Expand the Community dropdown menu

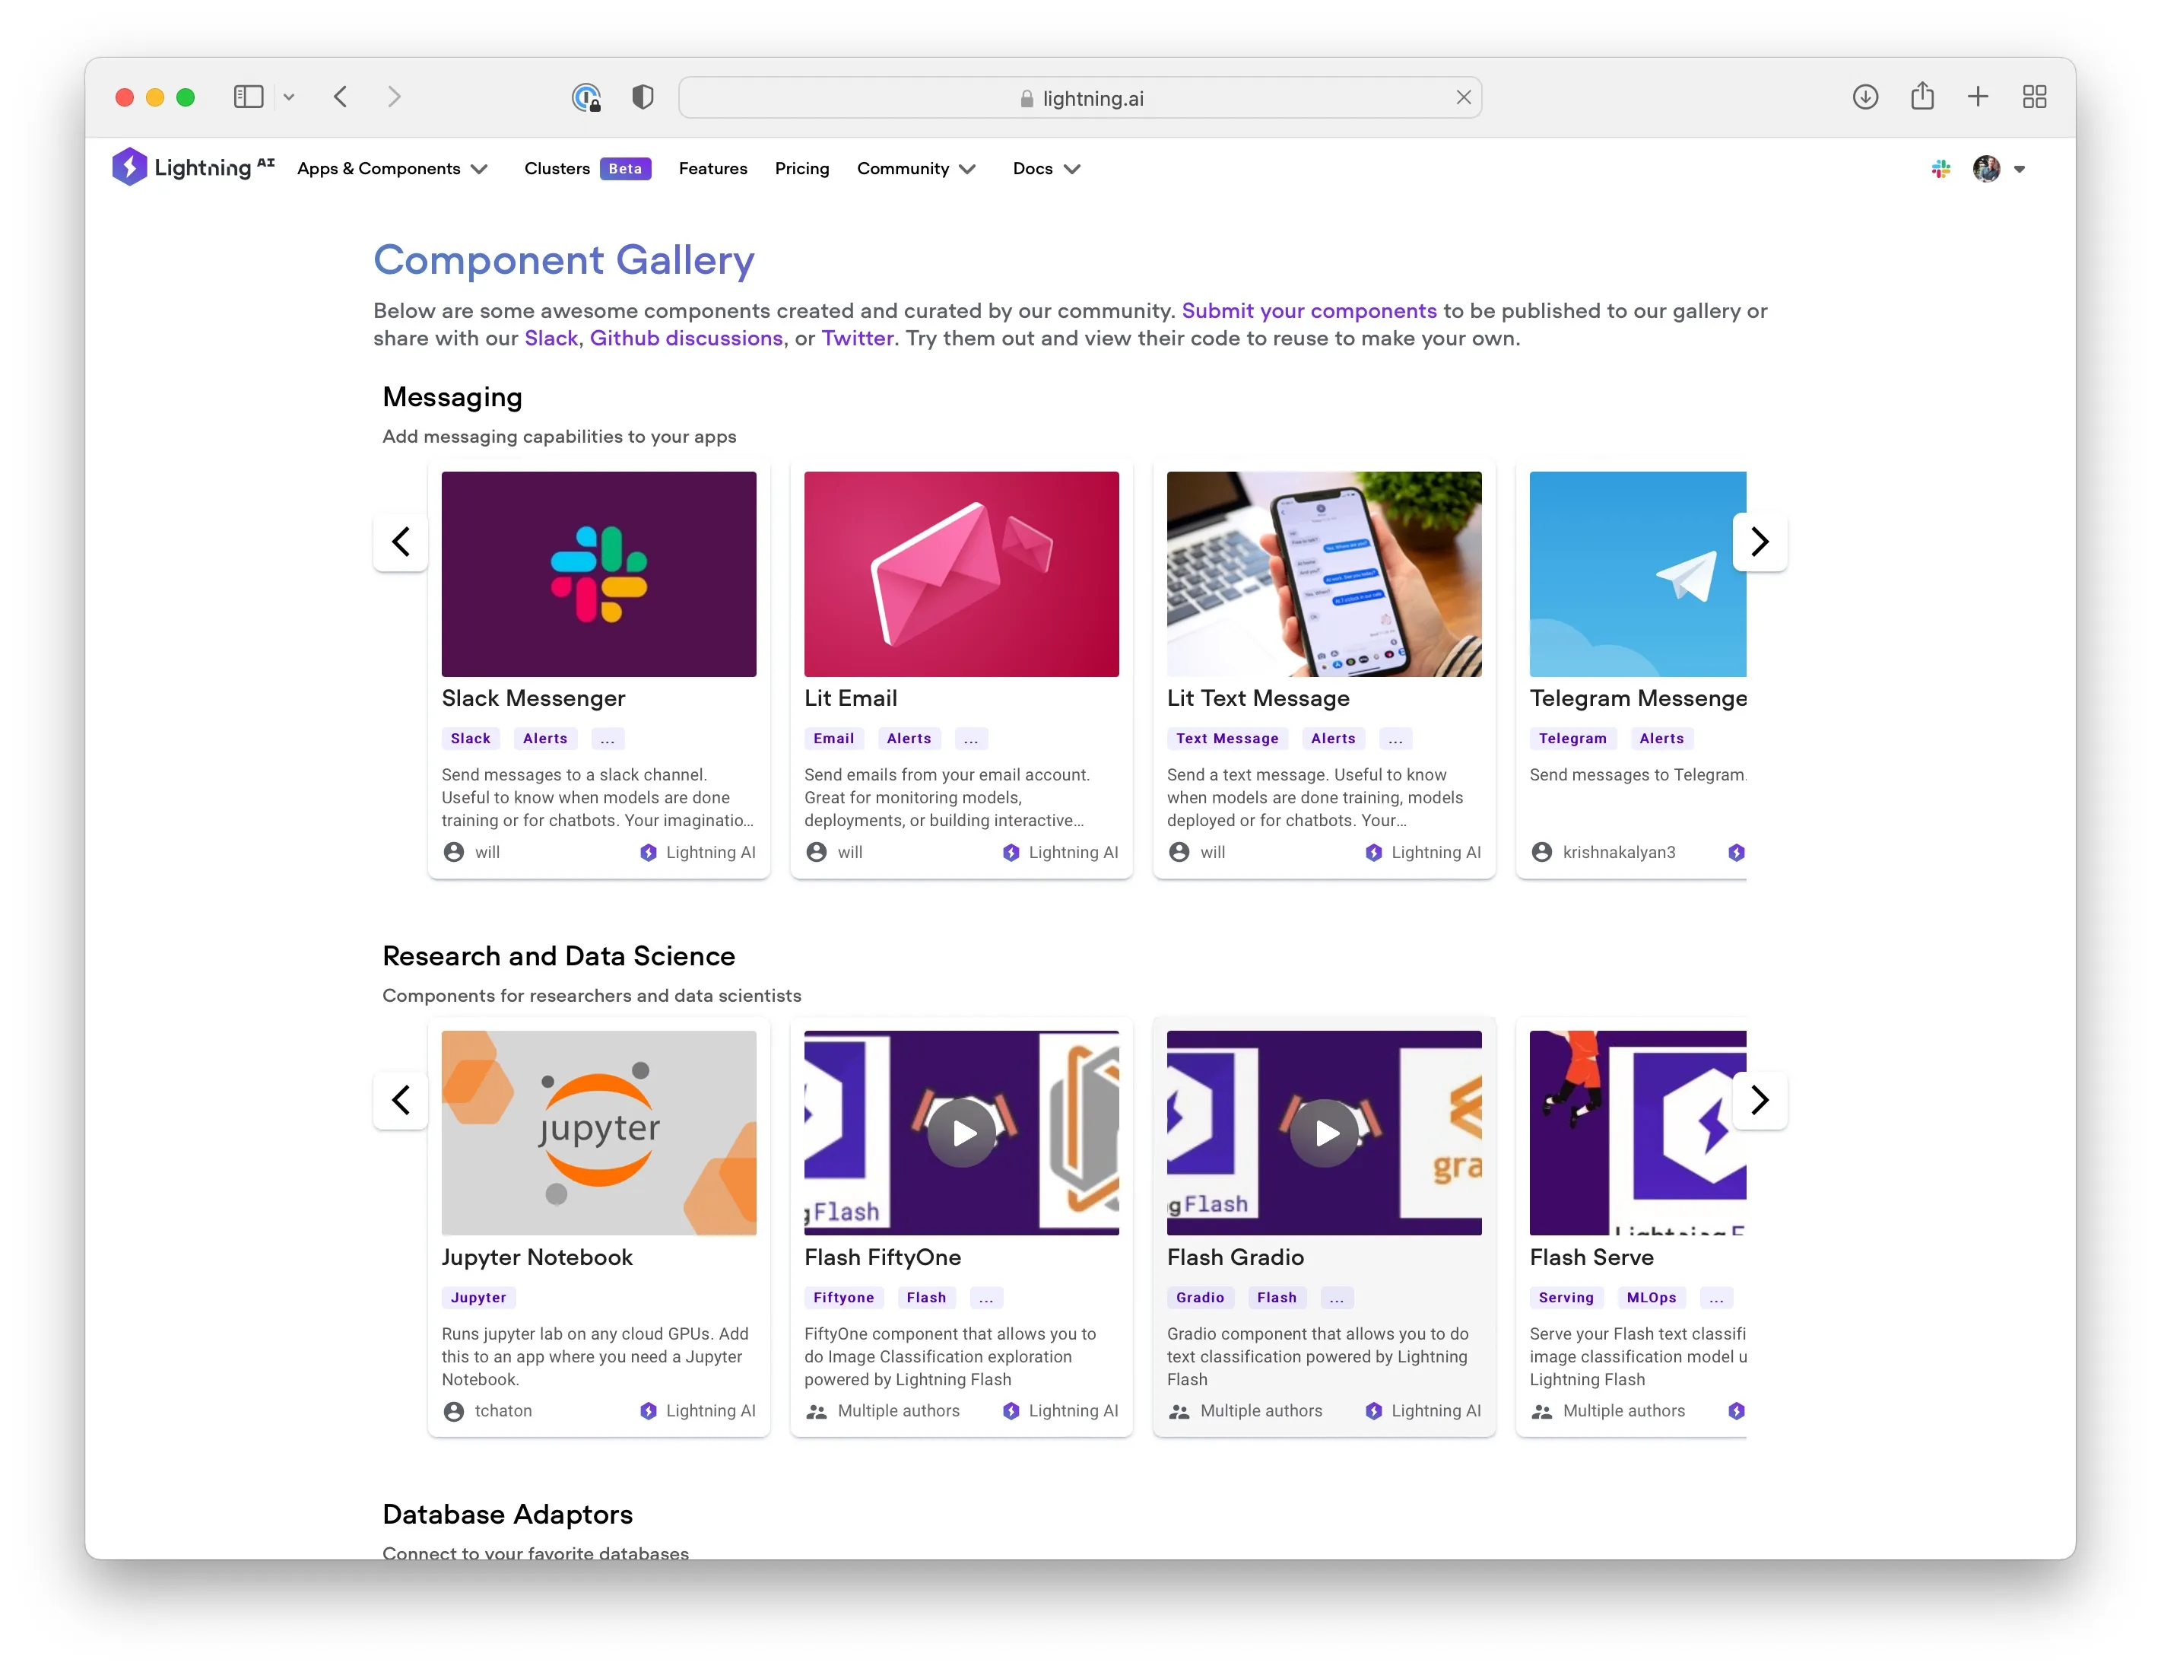point(916,168)
